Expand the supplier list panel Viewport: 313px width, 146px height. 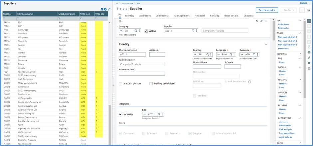(x=109, y=9)
